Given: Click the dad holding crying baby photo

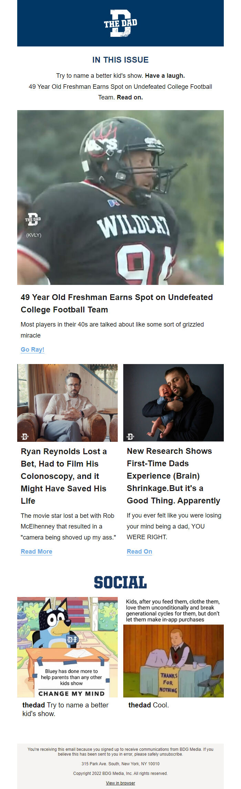Looking at the screenshot, I should [x=174, y=403].
